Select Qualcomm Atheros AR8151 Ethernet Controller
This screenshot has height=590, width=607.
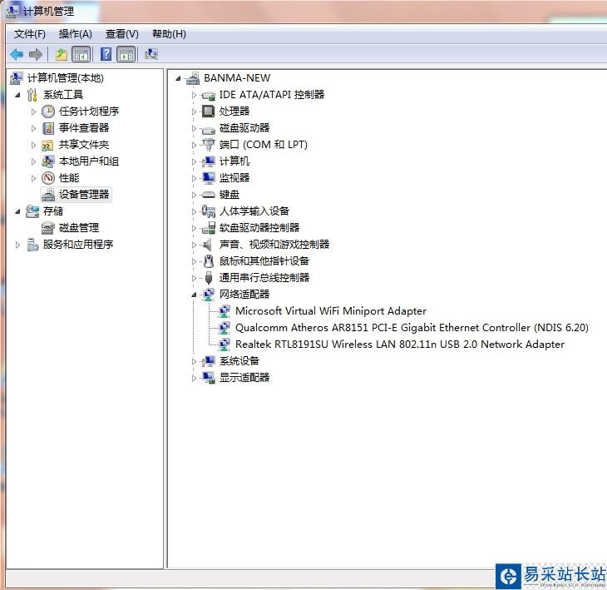click(412, 328)
